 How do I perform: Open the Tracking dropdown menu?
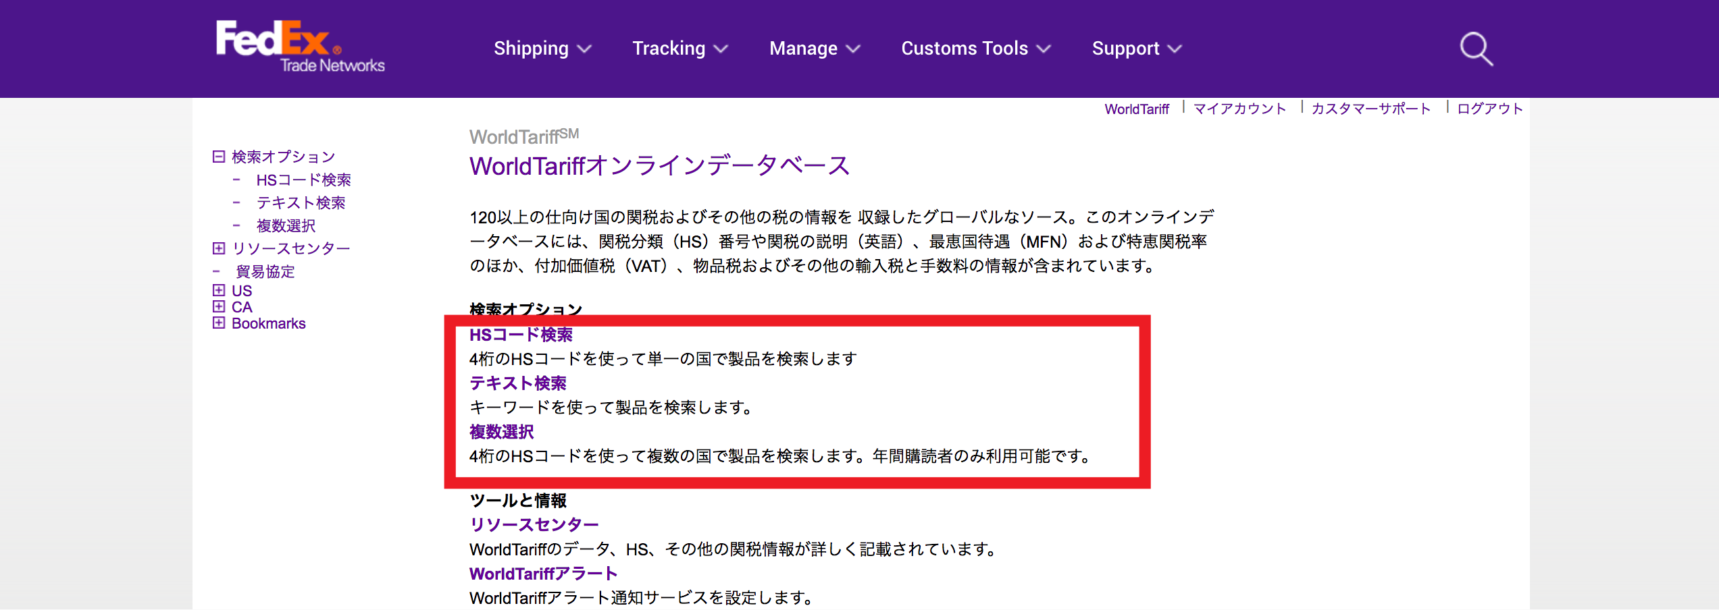pyautogui.click(x=680, y=49)
